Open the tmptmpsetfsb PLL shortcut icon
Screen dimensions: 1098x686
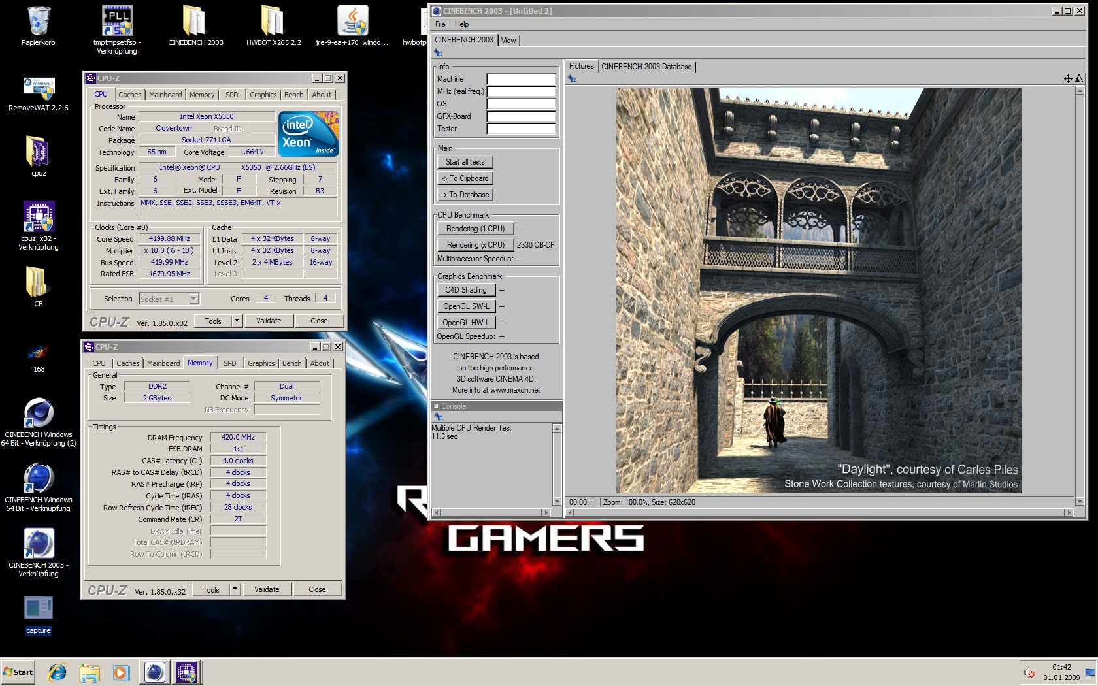tap(118, 21)
